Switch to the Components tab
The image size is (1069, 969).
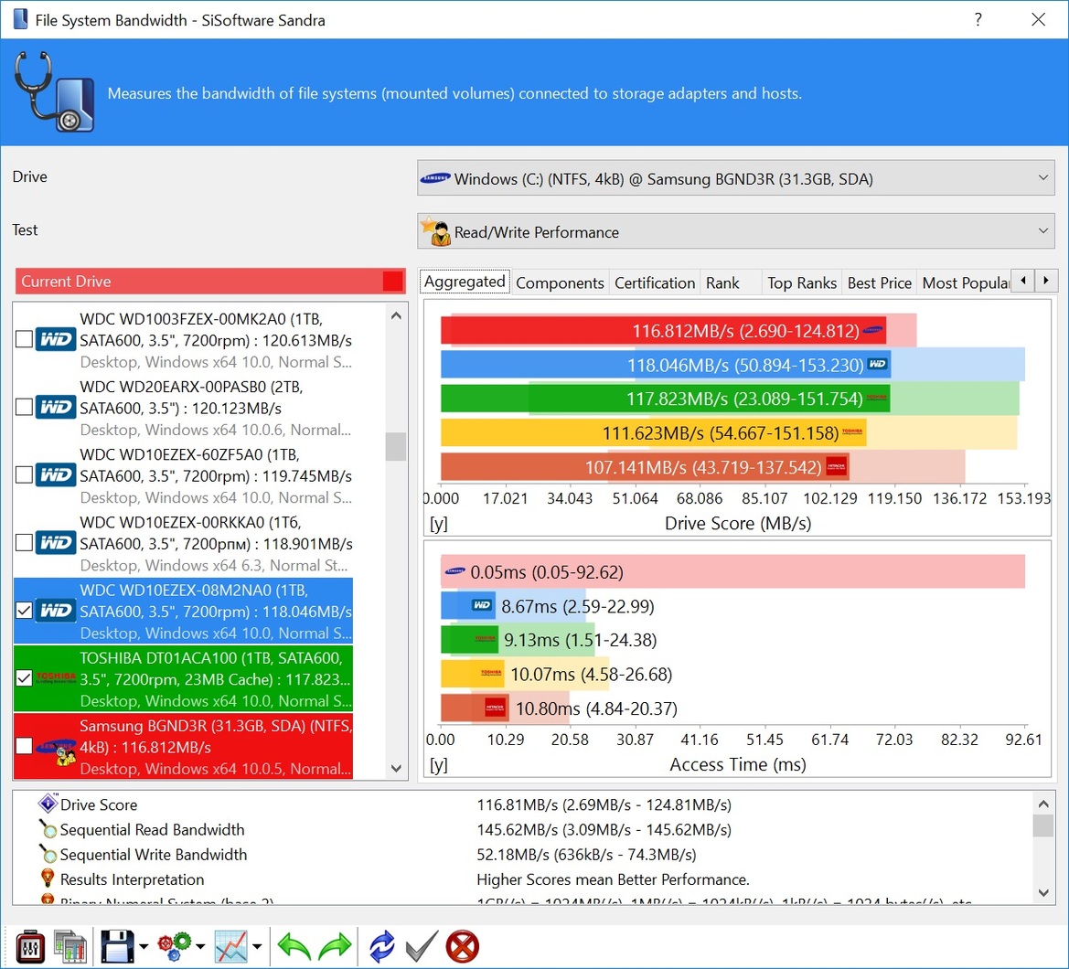[x=560, y=282]
